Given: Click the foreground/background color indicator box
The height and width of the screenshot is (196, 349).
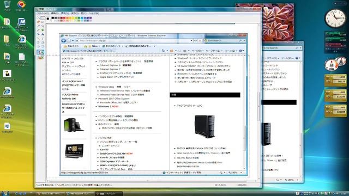Looking at the screenshot, I should coord(48,19).
